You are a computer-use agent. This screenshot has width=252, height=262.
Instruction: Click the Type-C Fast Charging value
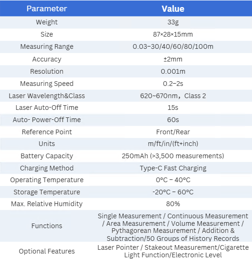point(173,168)
